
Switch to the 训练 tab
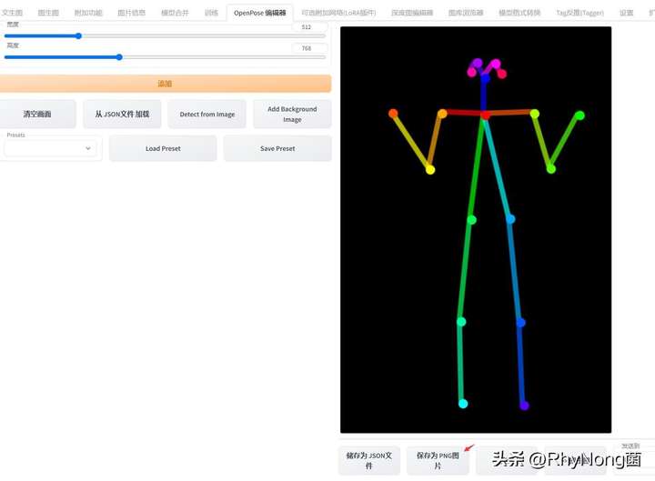[211, 13]
